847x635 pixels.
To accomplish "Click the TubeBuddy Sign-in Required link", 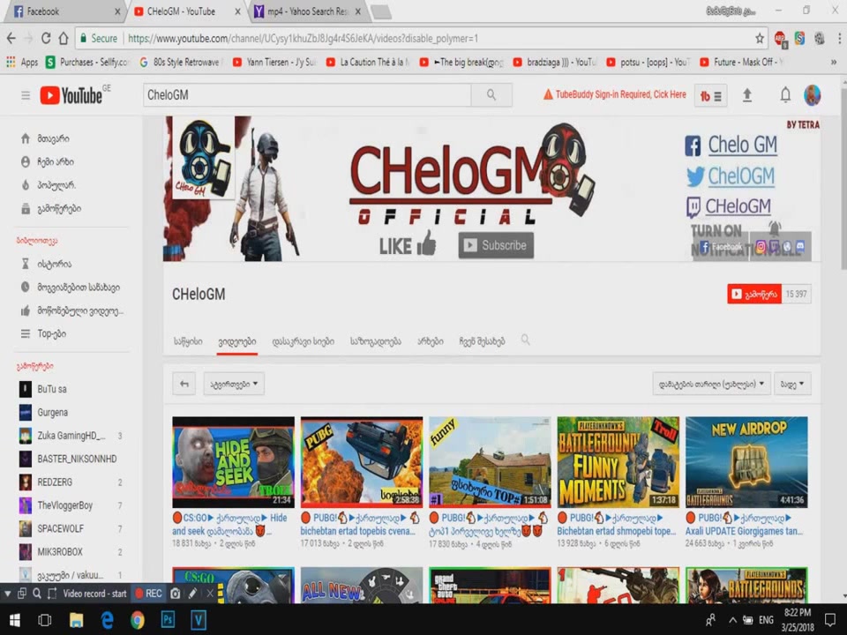I will [x=614, y=95].
